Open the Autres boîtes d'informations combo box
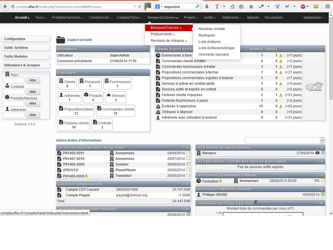Image resolution: width=333 pixels, height=250 pixels. (285, 140)
